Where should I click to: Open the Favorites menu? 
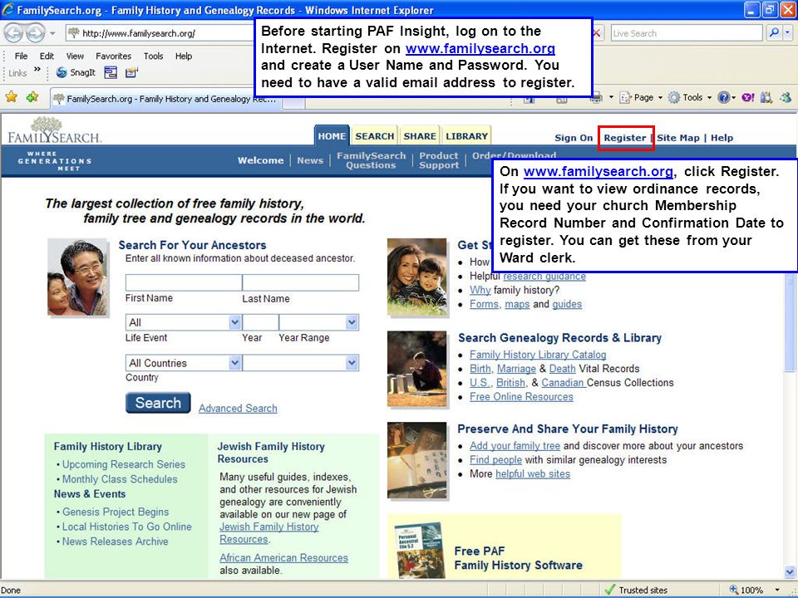pyautogui.click(x=114, y=56)
